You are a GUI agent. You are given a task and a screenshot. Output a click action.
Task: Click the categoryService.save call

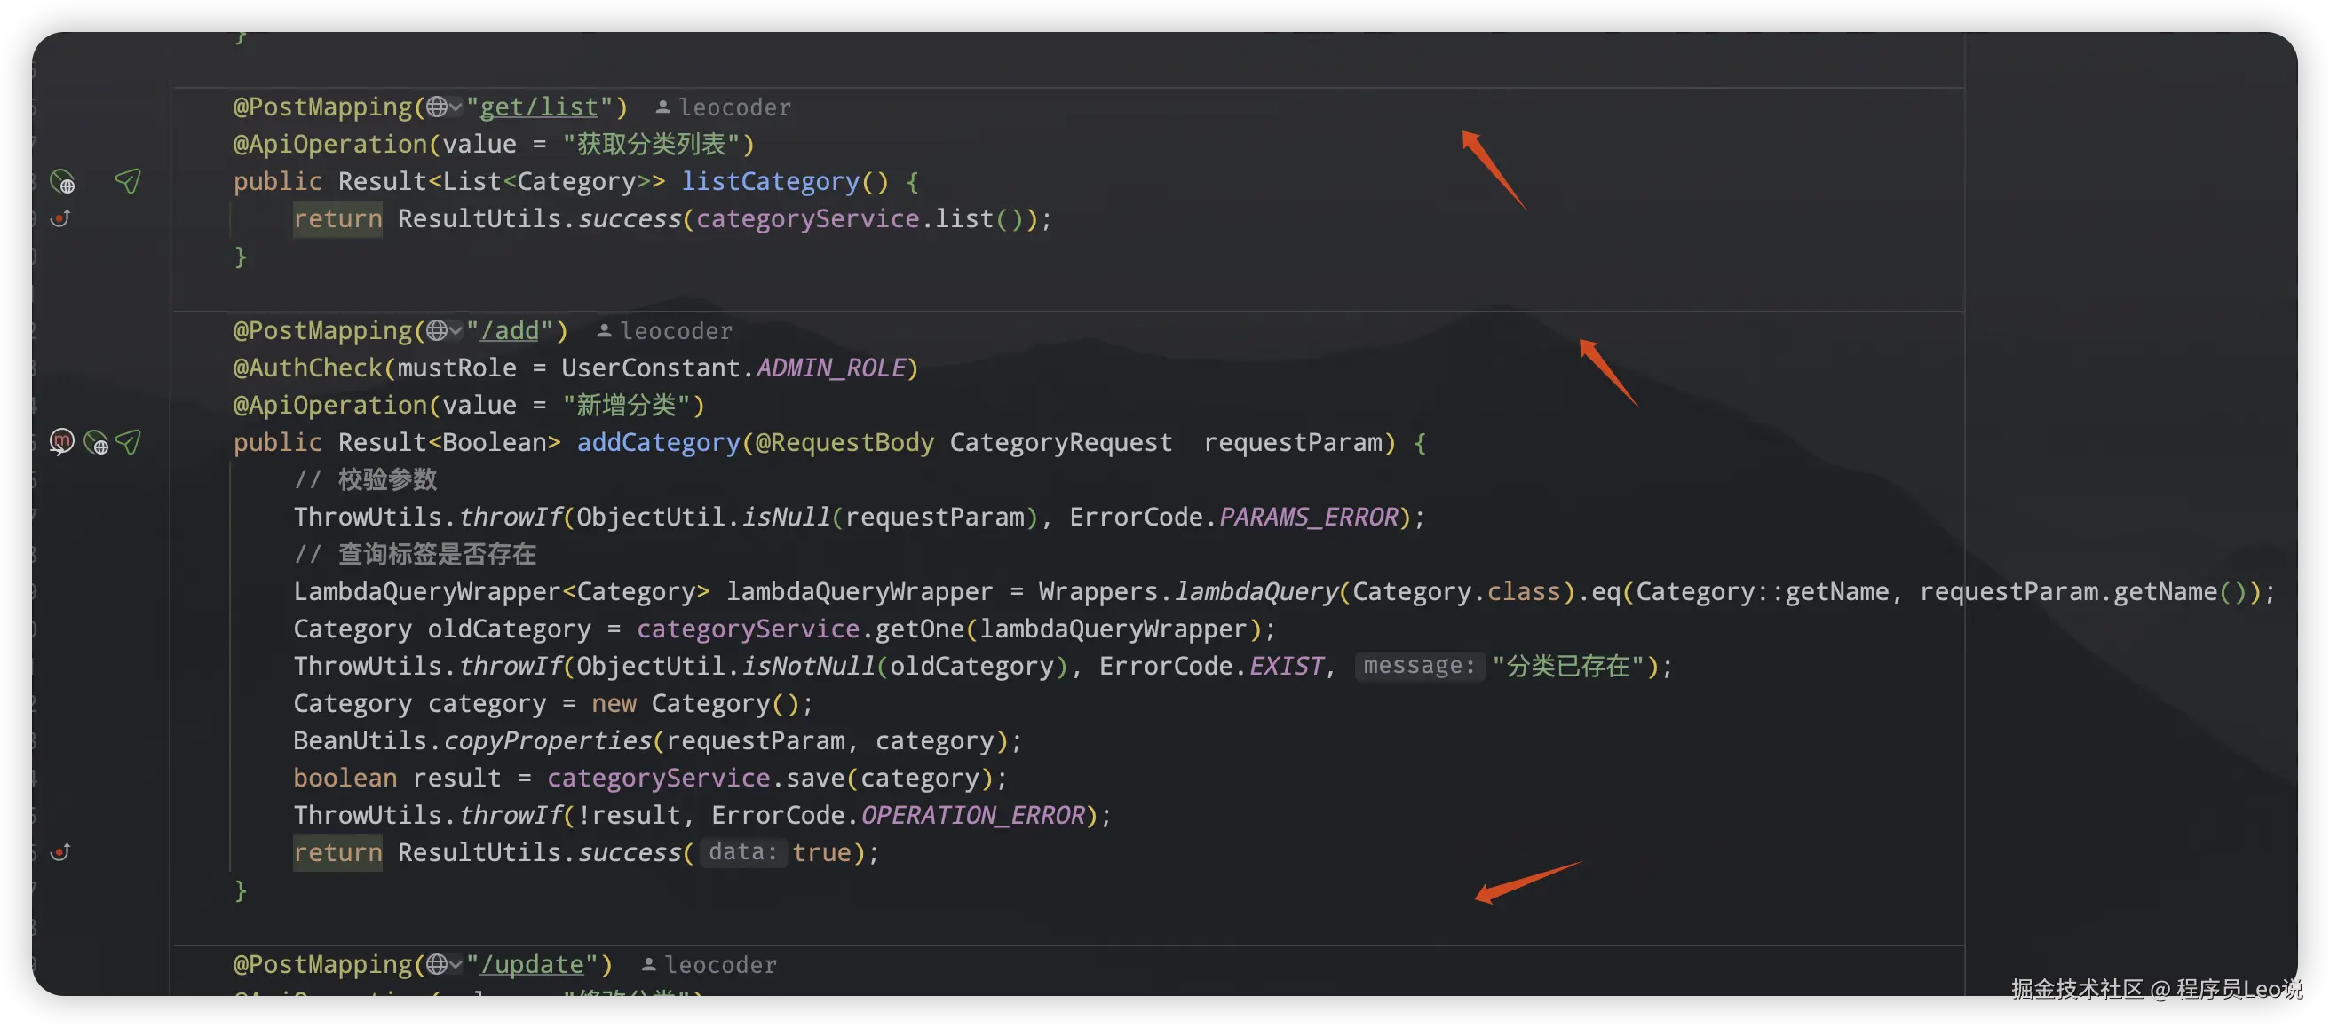(x=695, y=778)
